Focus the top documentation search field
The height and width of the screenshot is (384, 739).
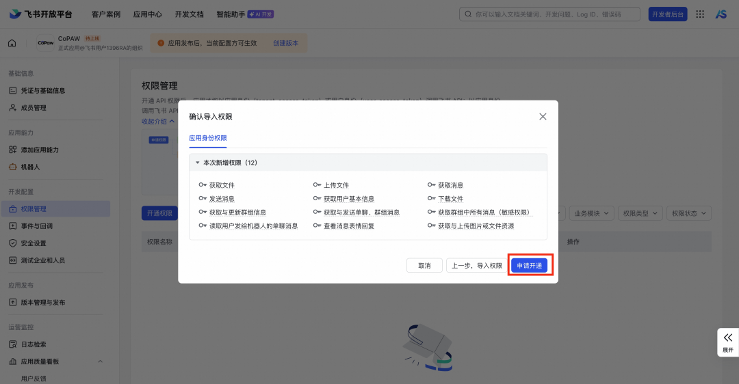pos(549,14)
